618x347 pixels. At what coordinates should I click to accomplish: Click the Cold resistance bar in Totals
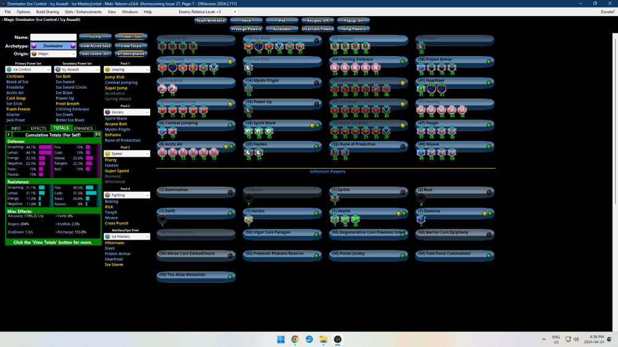point(90,193)
